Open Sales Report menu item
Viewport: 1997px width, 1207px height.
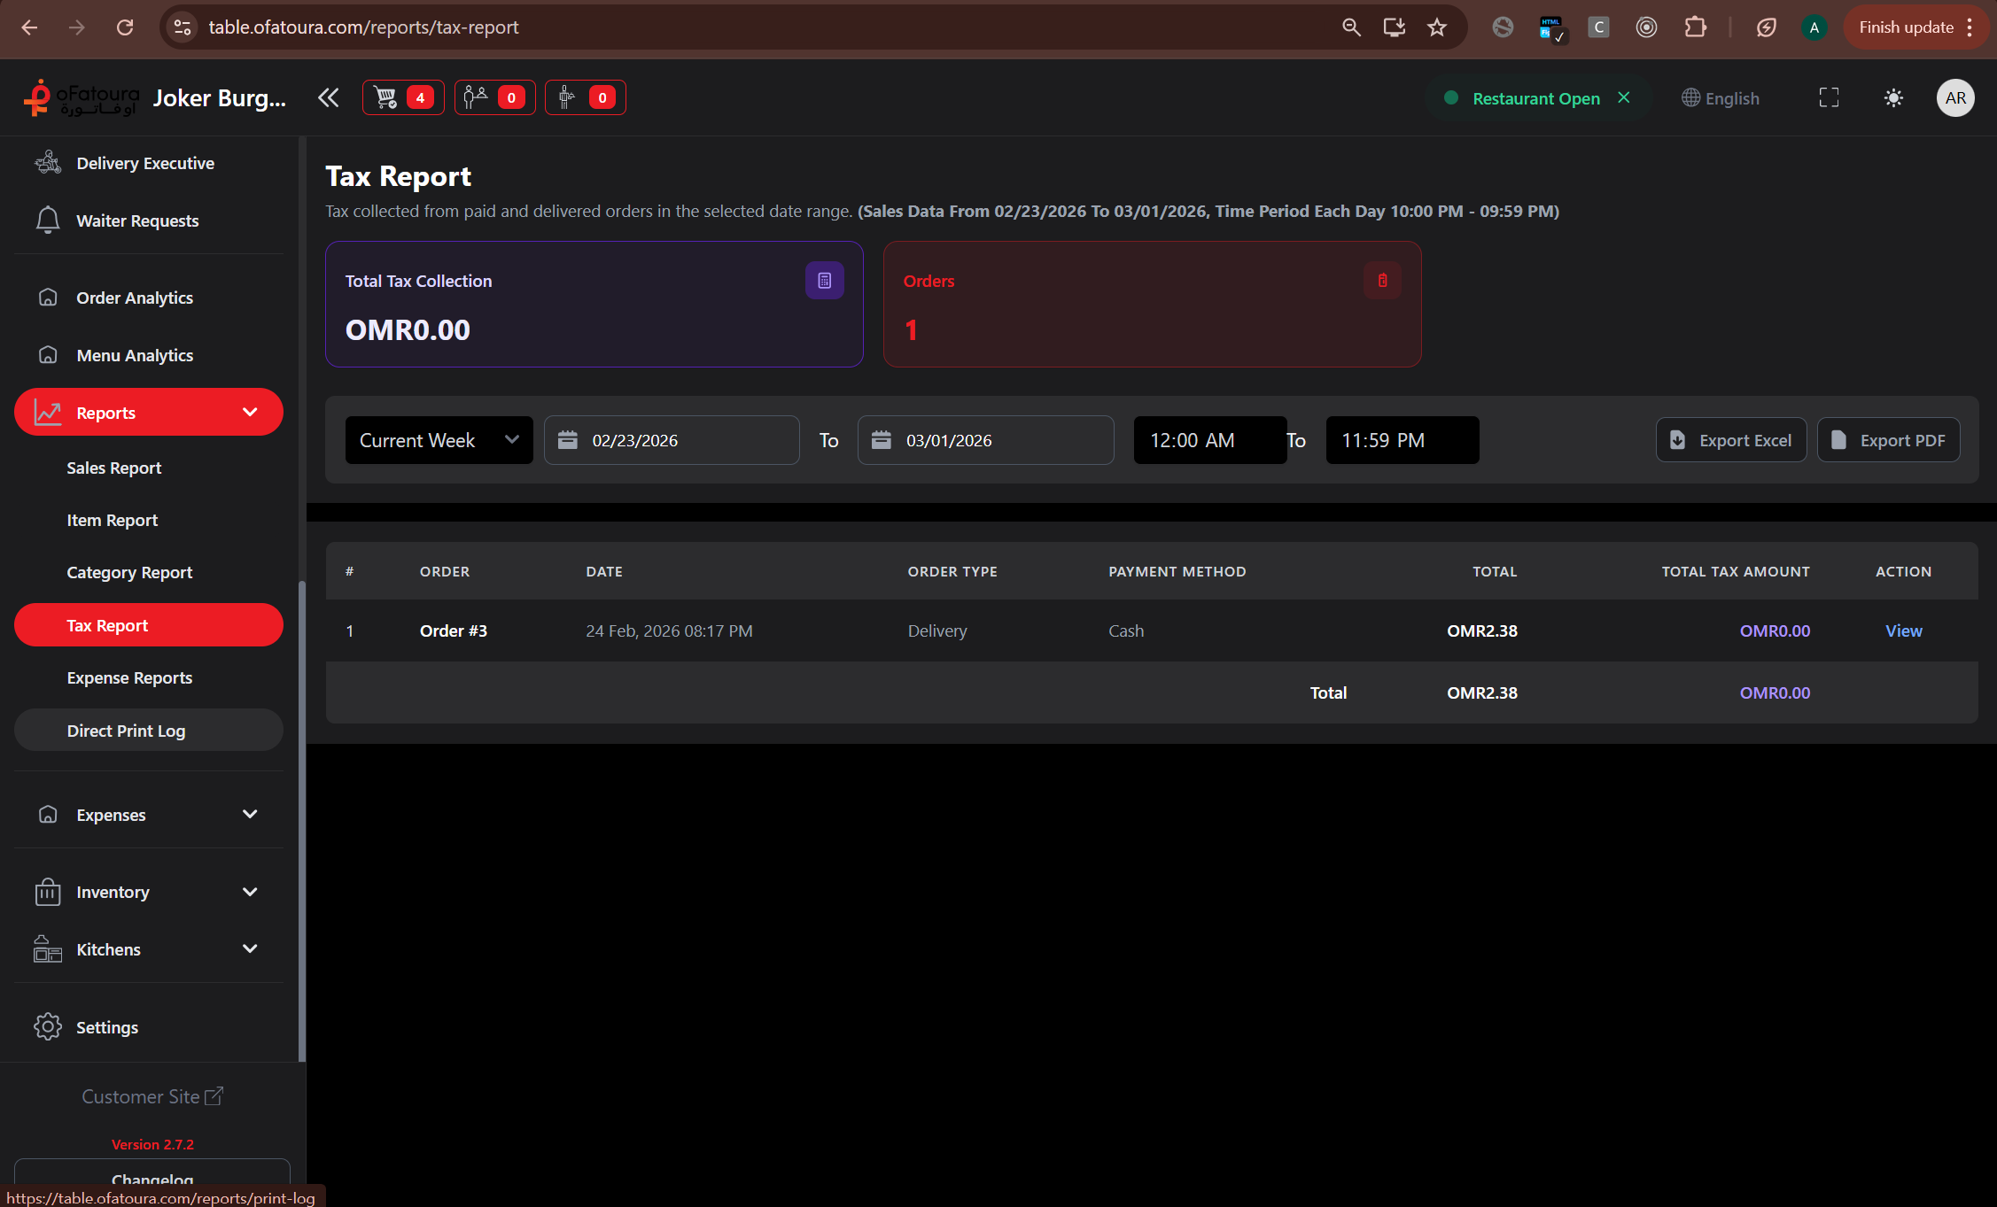click(x=114, y=468)
